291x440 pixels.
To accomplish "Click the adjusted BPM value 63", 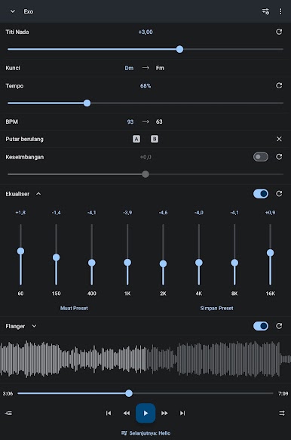I will pyautogui.click(x=159, y=122).
